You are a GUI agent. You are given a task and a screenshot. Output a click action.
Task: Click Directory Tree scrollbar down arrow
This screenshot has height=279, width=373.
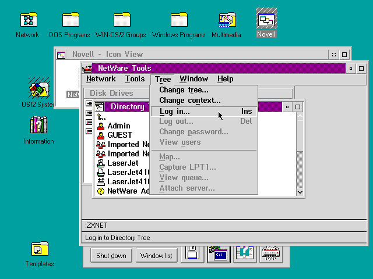(x=300, y=192)
